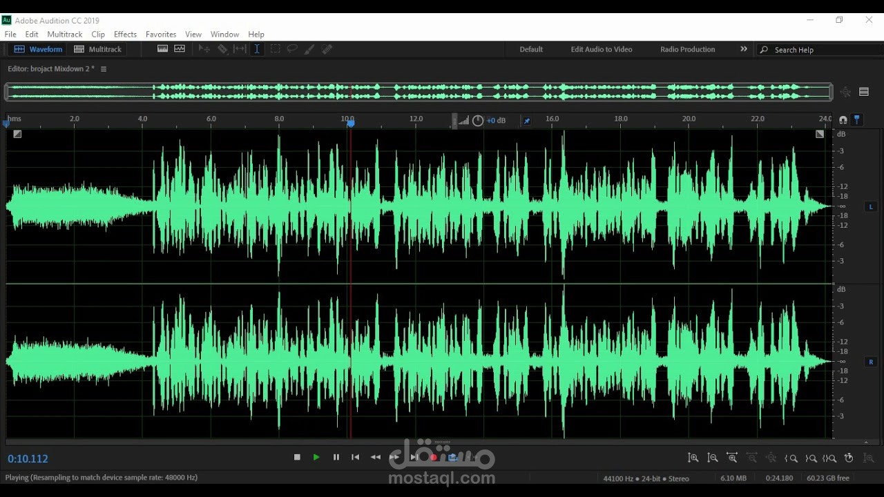Choose the Radio Production workspace
The width and height of the screenshot is (884, 497).
coord(687,50)
